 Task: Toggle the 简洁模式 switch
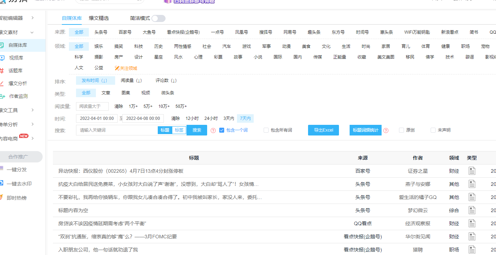(159, 18)
